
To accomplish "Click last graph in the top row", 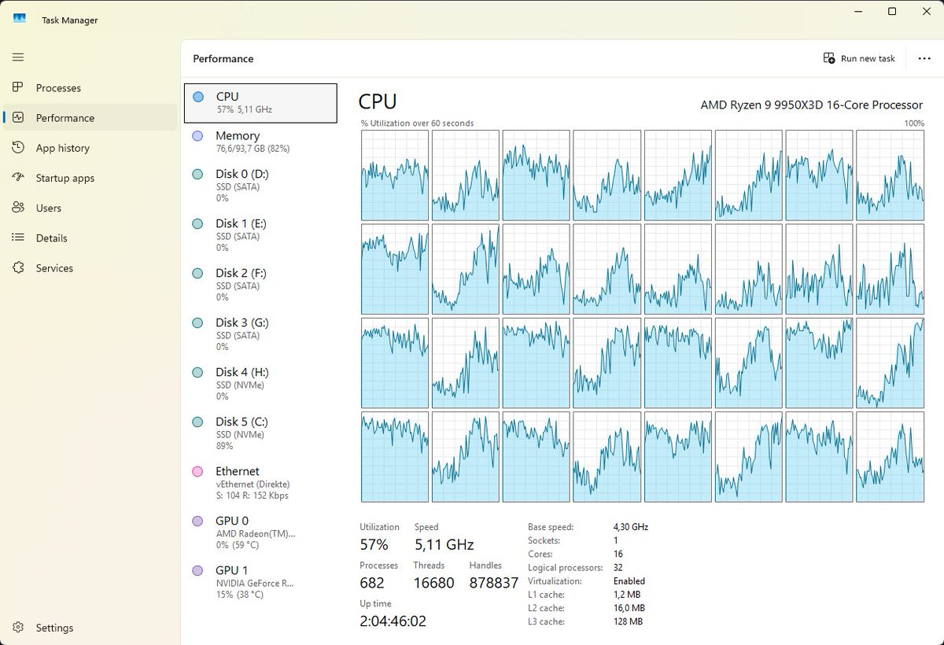I will click(x=890, y=175).
